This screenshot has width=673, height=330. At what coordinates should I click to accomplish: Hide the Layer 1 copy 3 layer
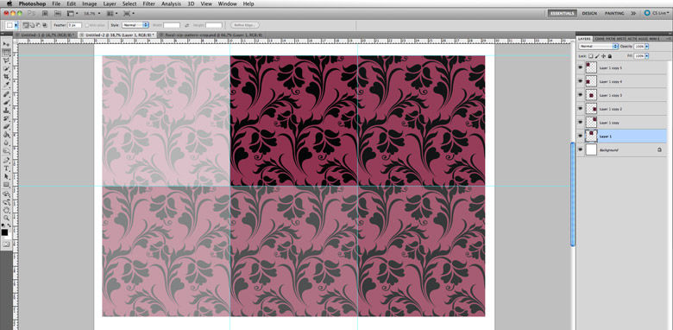point(581,95)
